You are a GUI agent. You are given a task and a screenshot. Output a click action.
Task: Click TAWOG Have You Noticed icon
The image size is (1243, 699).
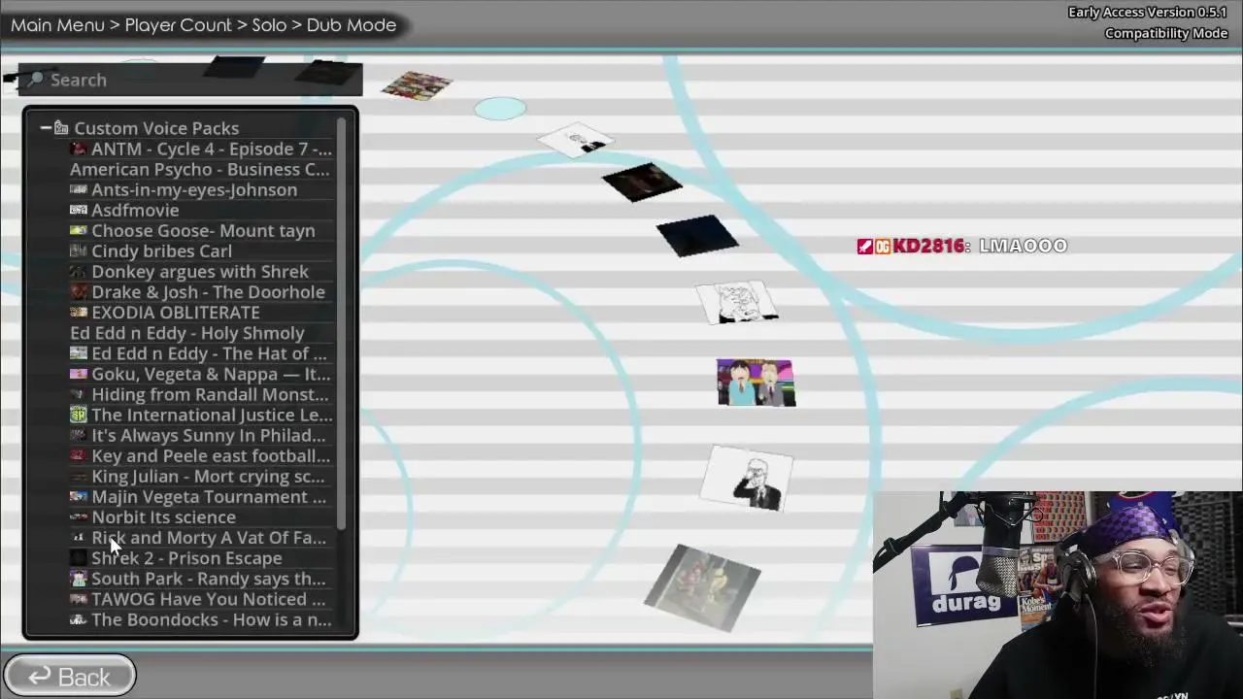pos(79,599)
